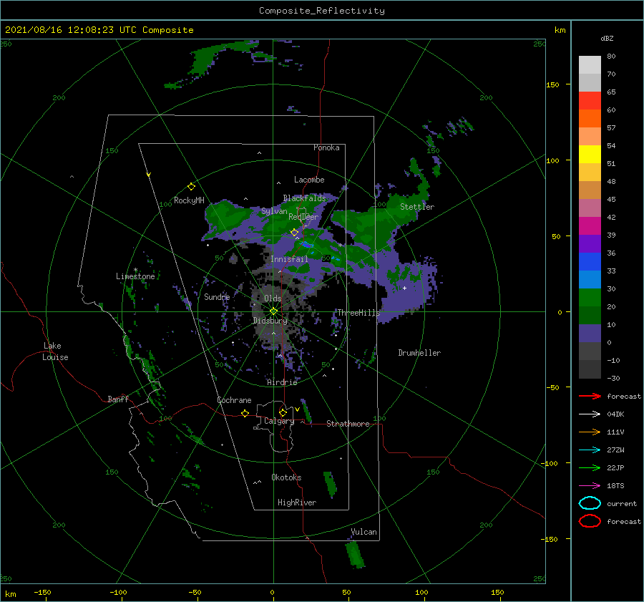Click the RockyMH label
This screenshot has height=602, width=644.
(189, 200)
